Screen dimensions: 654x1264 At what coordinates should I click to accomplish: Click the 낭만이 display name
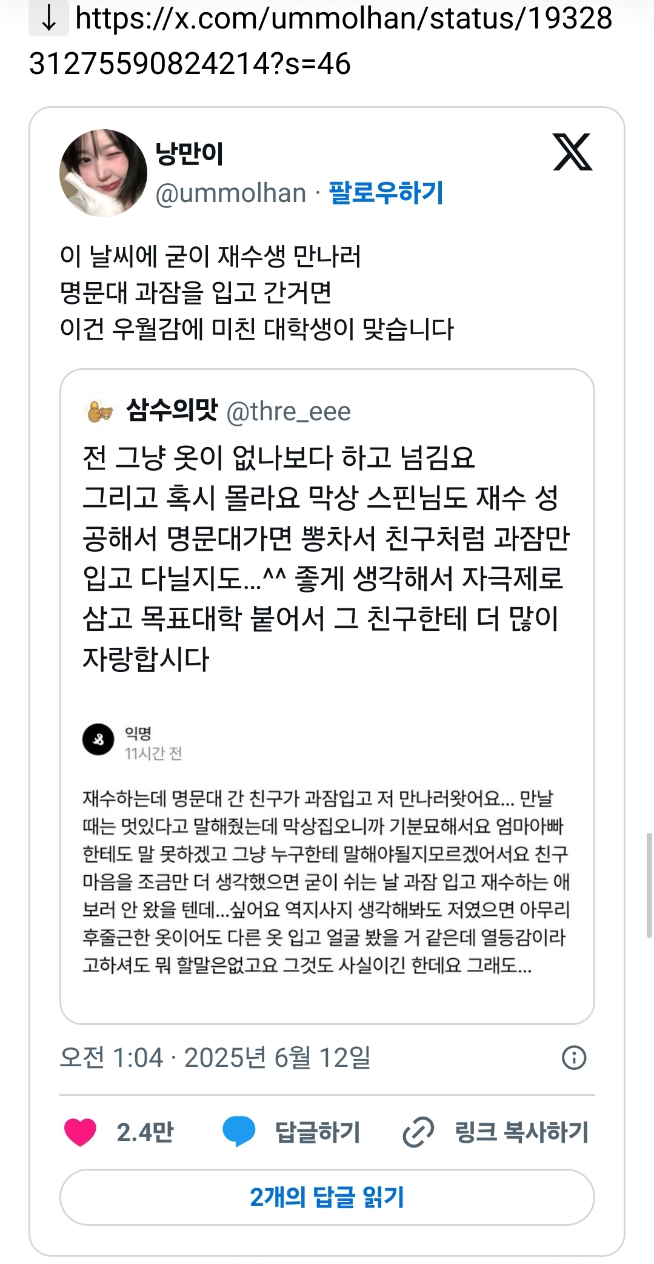(190, 154)
